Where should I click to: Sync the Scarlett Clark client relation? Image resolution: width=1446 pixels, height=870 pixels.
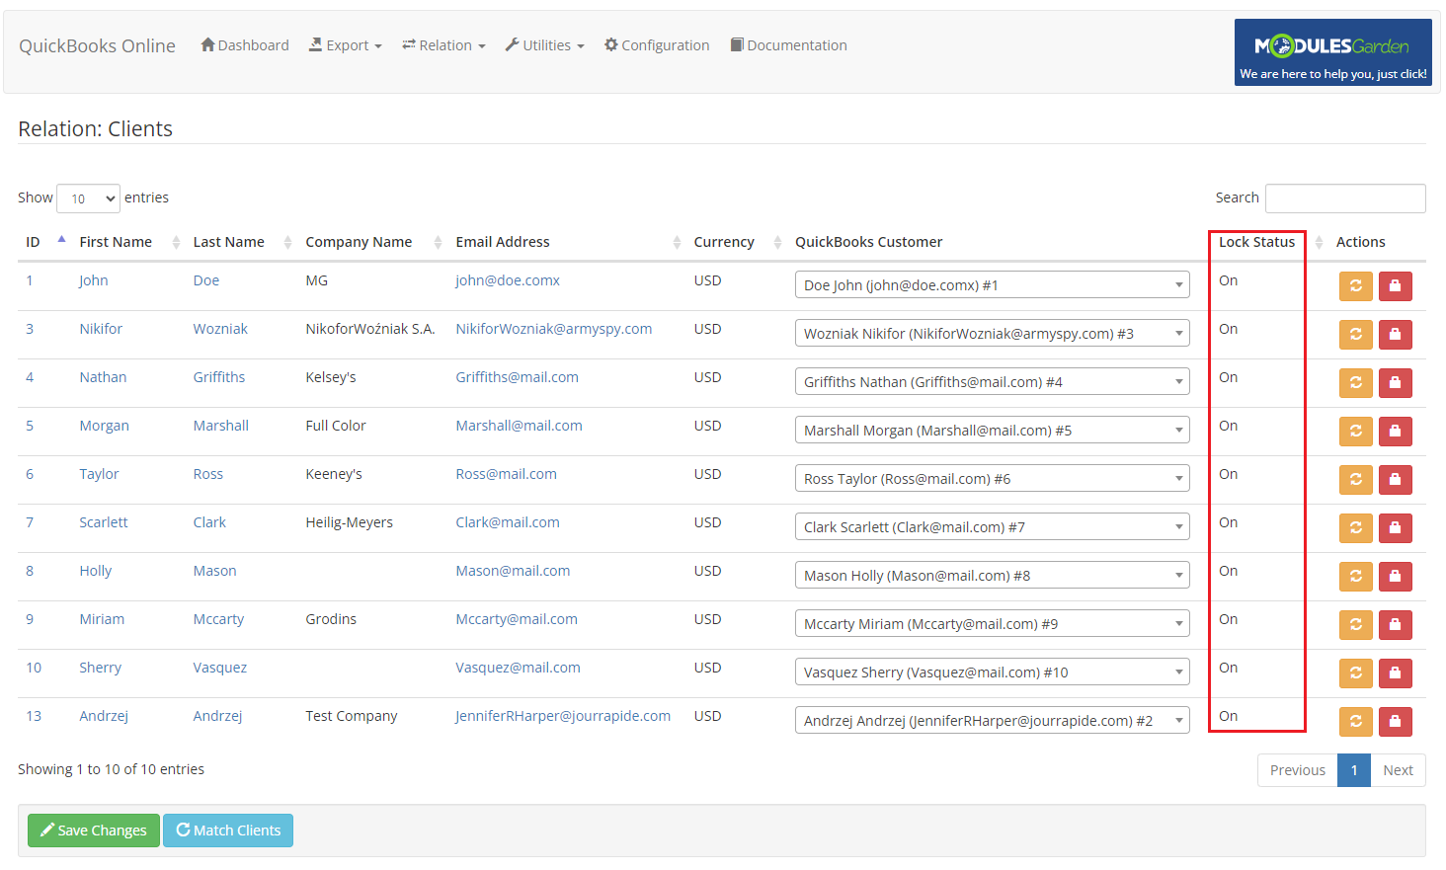pyautogui.click(x=1355, y=527)
